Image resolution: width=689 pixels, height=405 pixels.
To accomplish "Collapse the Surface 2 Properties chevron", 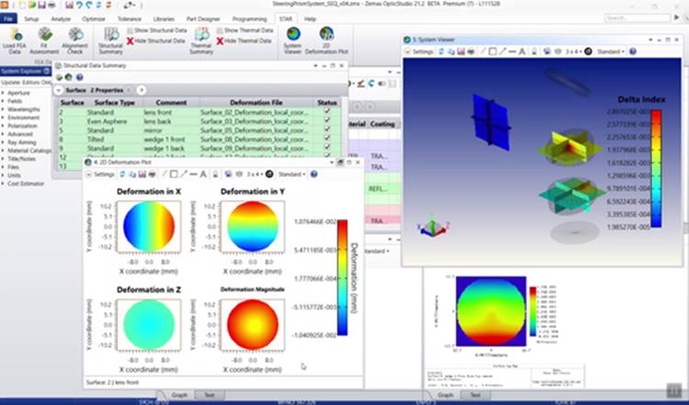I will 59,90.
